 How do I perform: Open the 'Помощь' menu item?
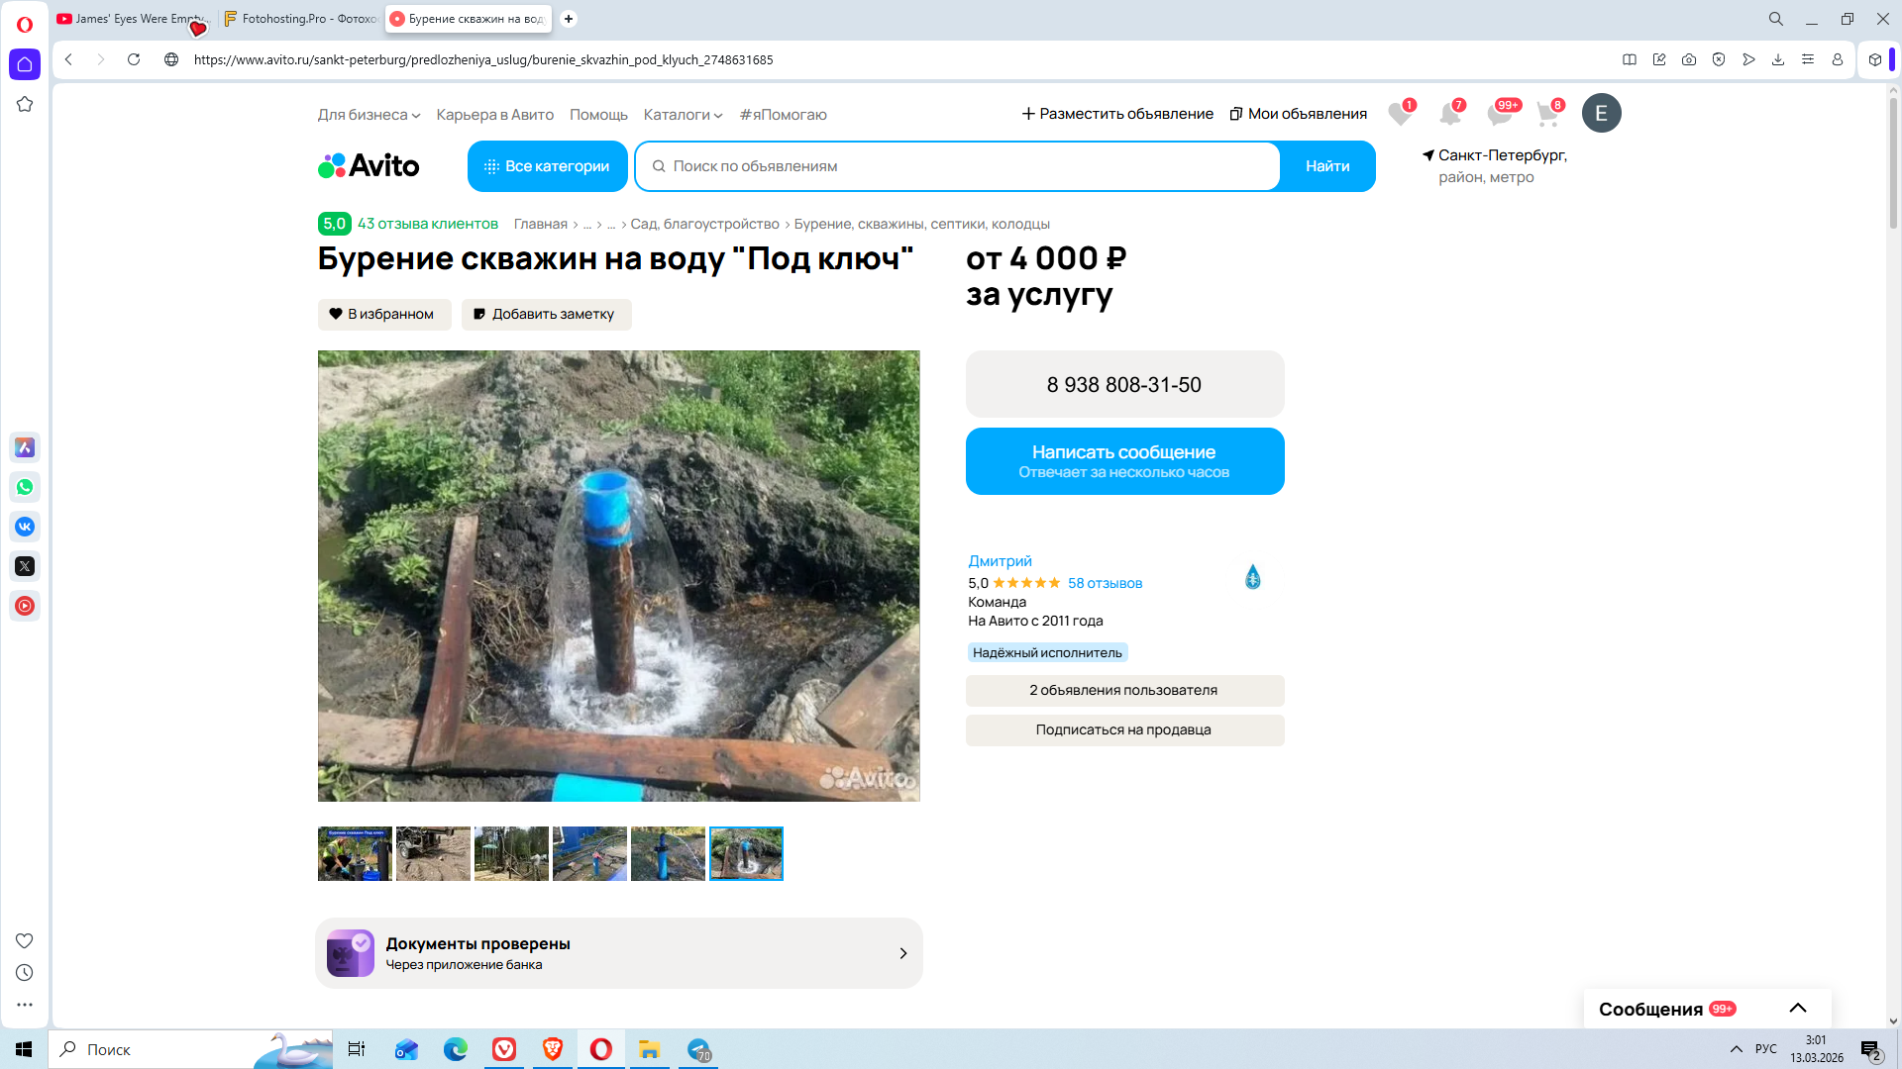[x=598, y=115]
